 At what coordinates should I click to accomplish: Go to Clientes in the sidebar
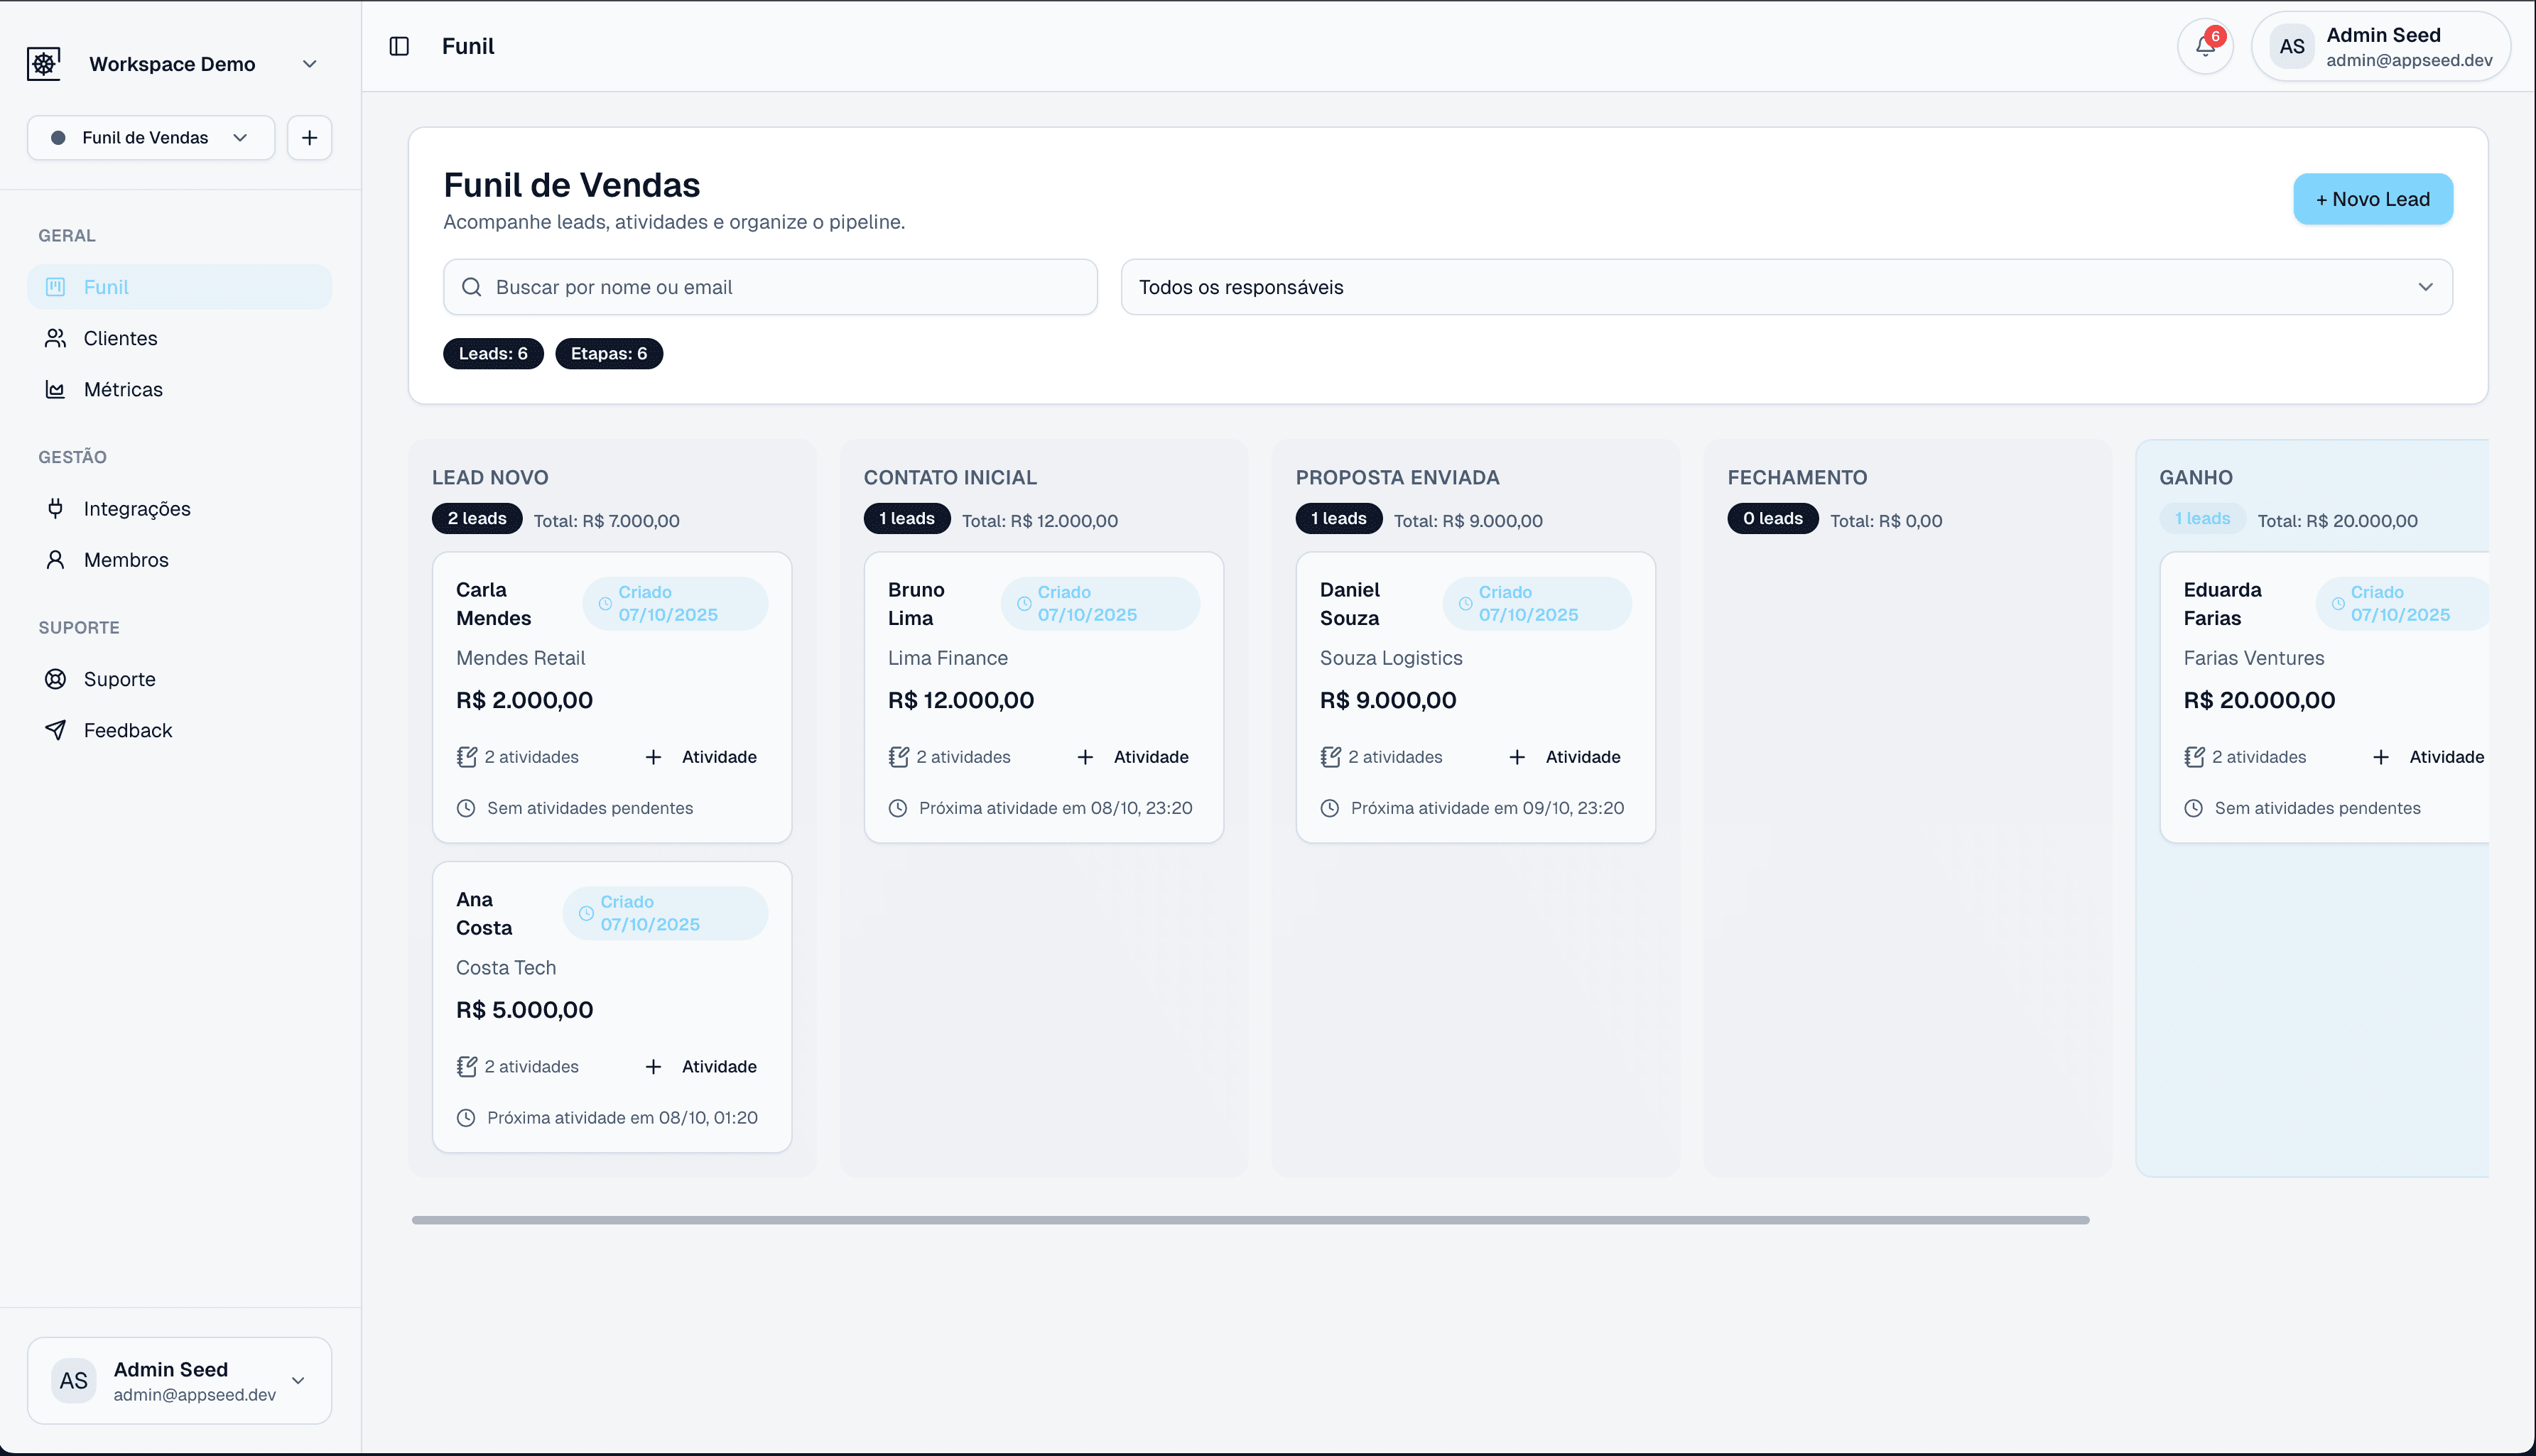click(x=120, y=338)
